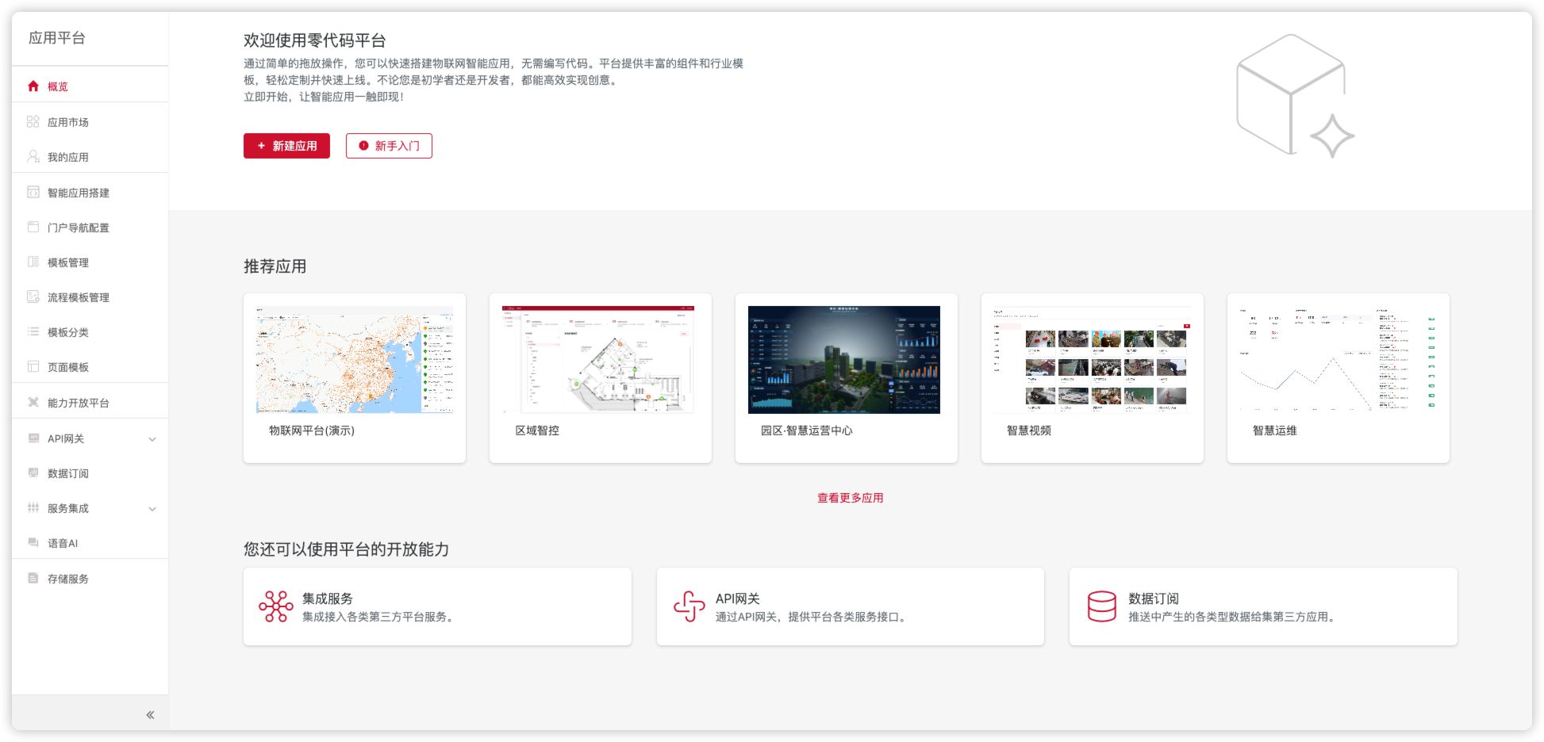Go to 流程模板管理 in sidebar

(78, 297)
